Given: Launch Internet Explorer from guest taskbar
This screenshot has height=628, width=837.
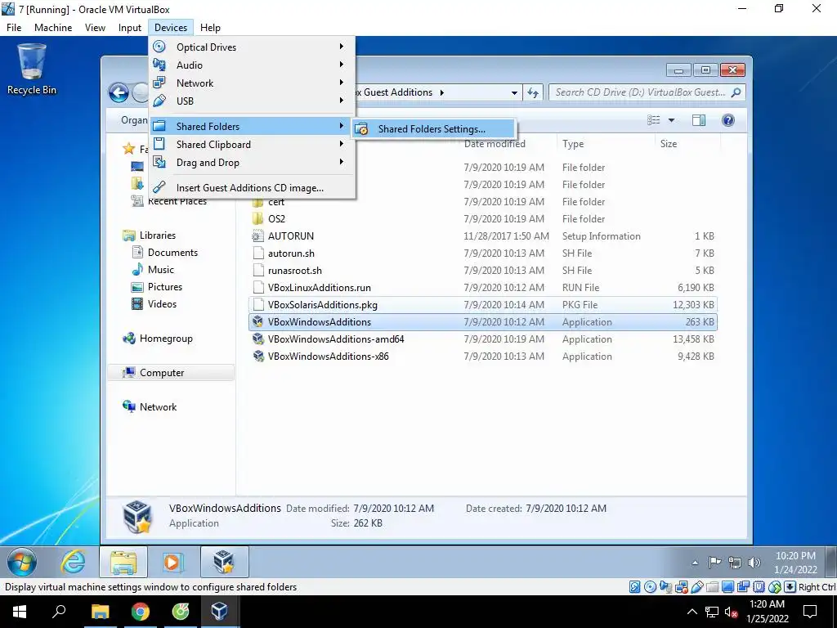Looking at the screenshot, I should 73,562.
